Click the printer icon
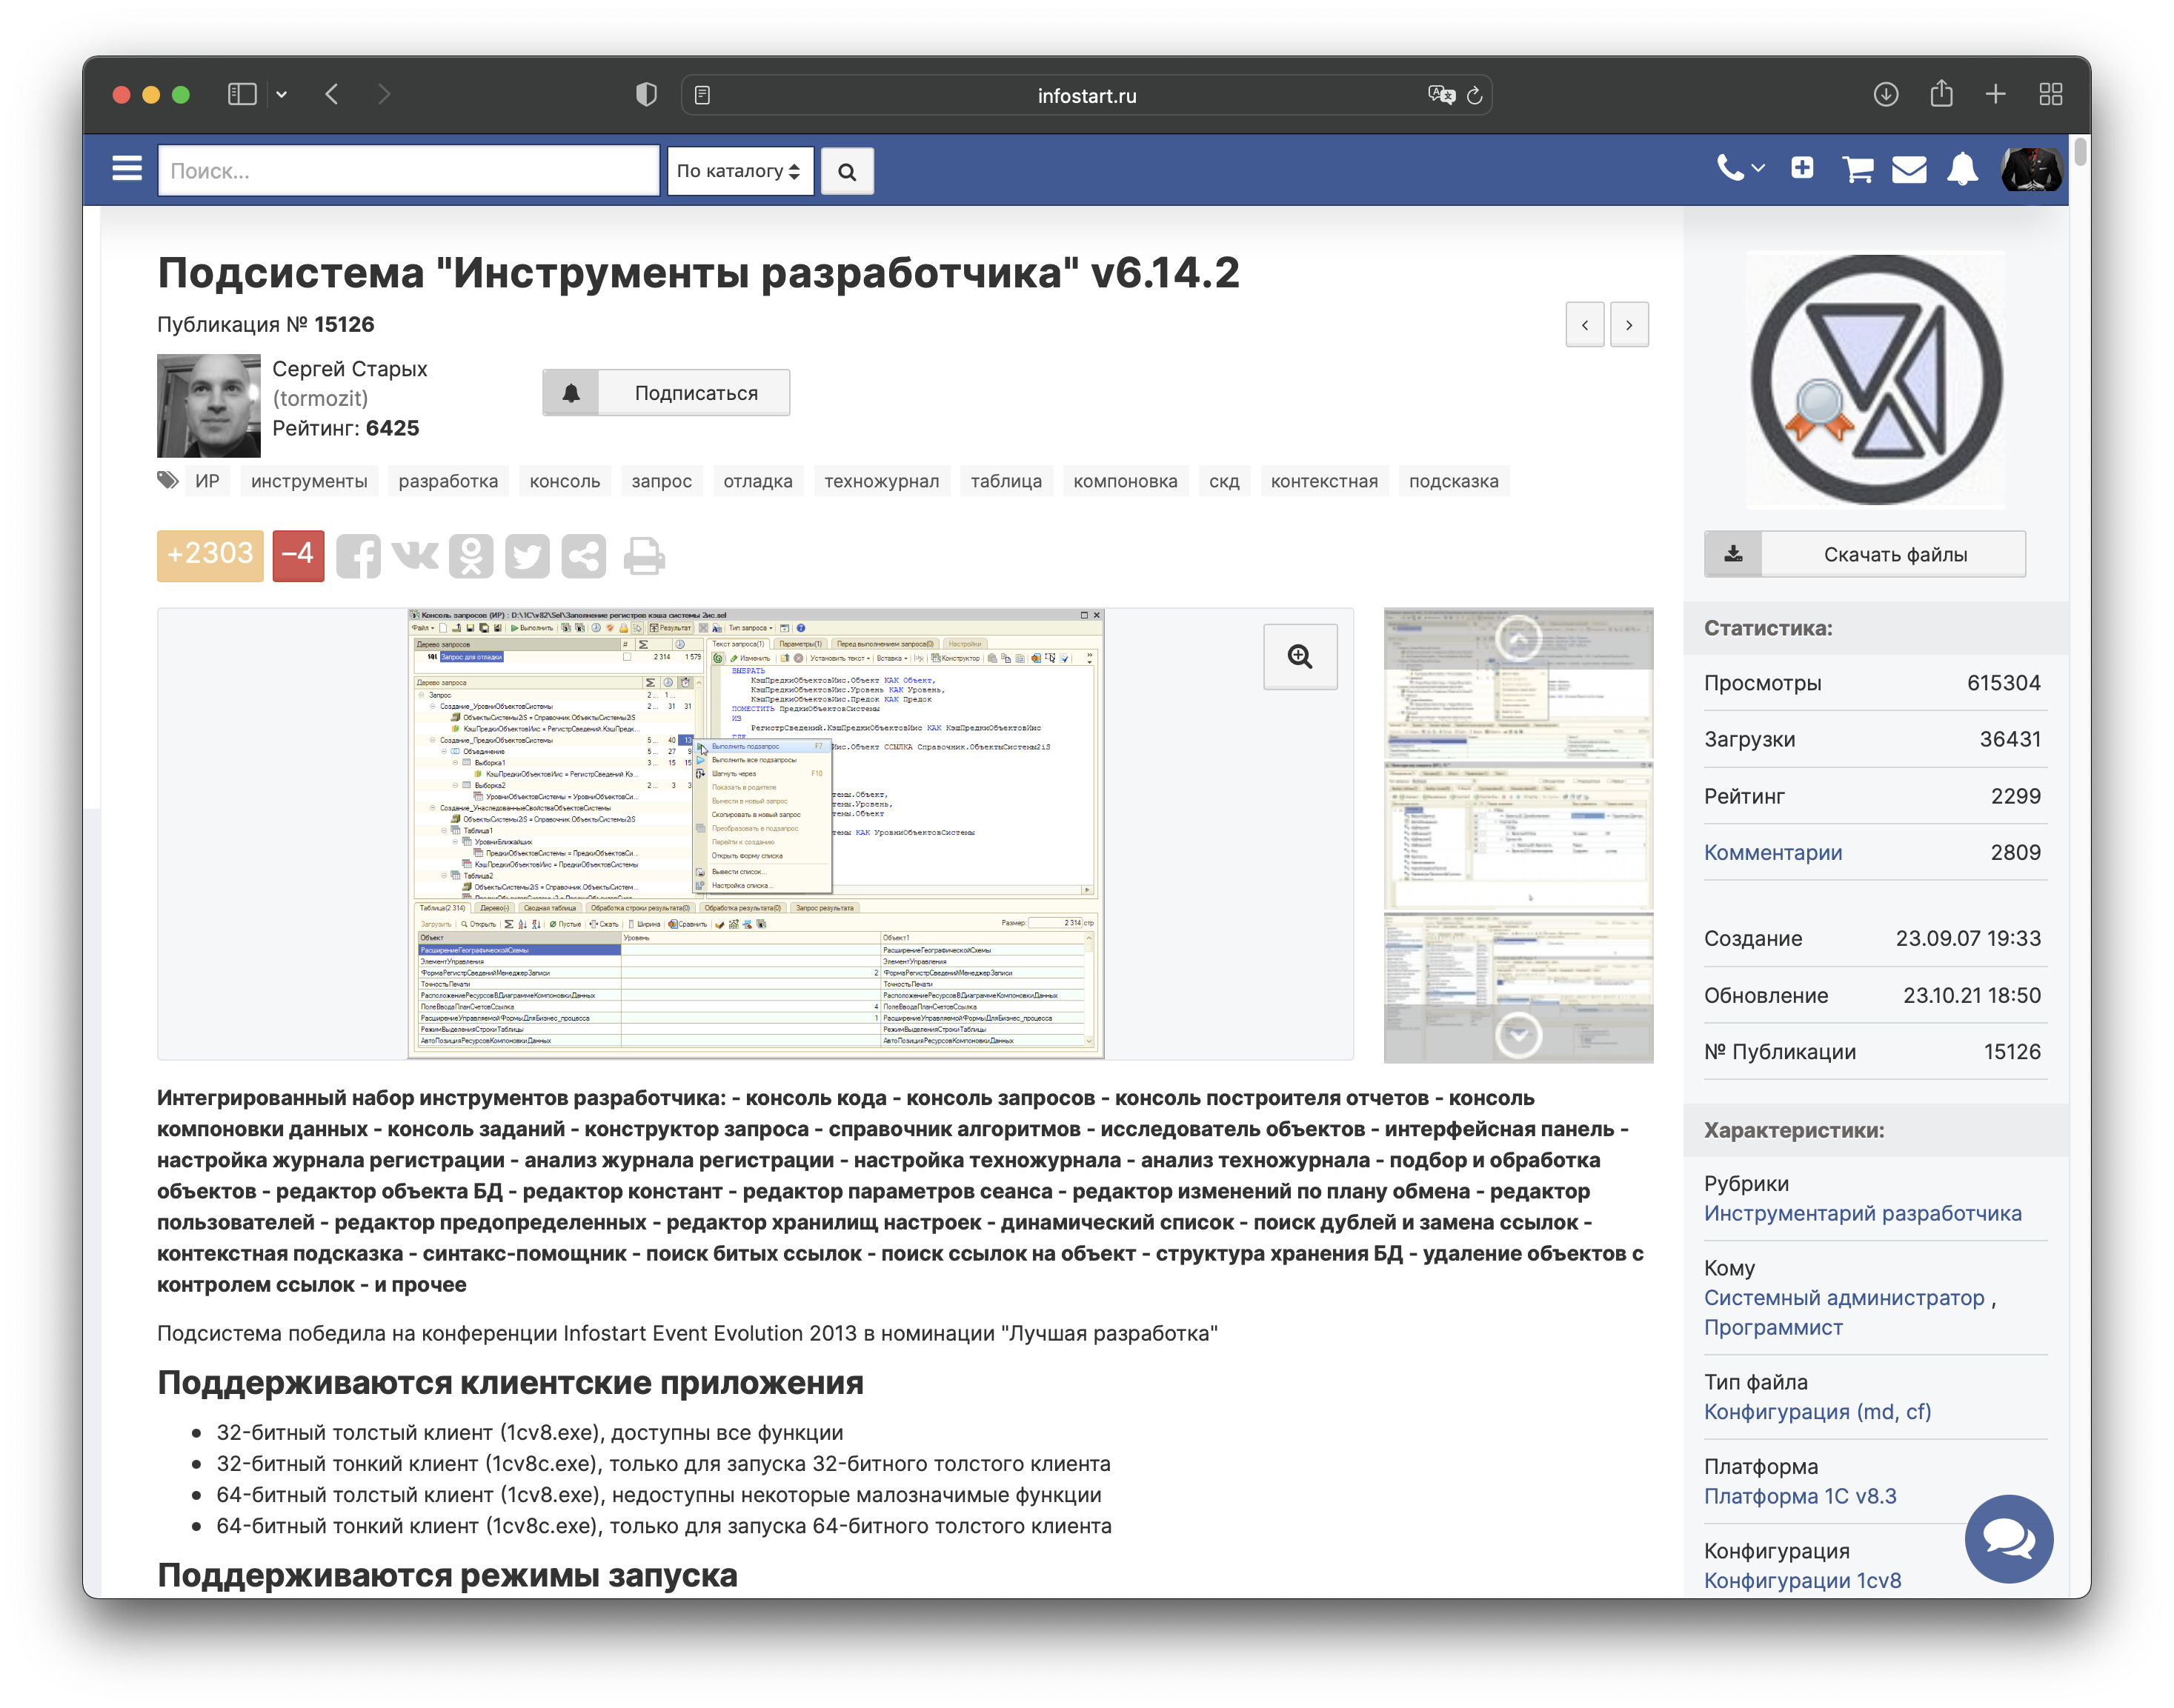 (645, 556)
